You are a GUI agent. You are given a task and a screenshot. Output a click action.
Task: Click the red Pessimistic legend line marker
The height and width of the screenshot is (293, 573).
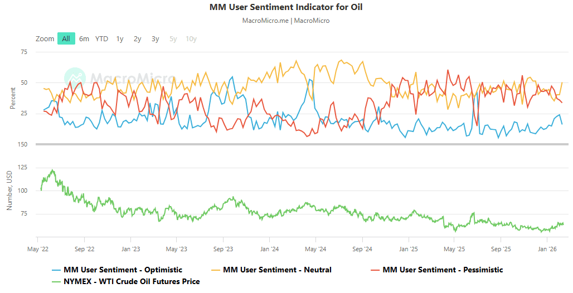[x=375, y=270]
